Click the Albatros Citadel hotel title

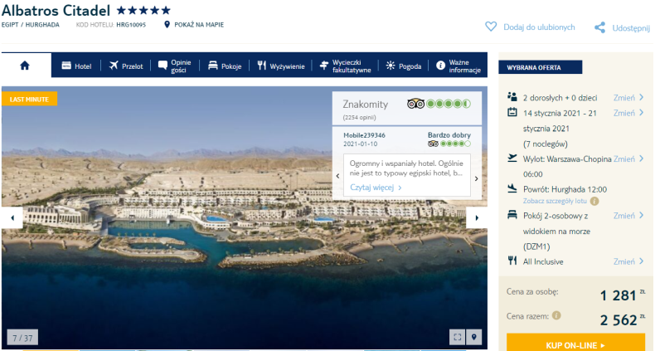pyautogui.click(x=56, y=10)
